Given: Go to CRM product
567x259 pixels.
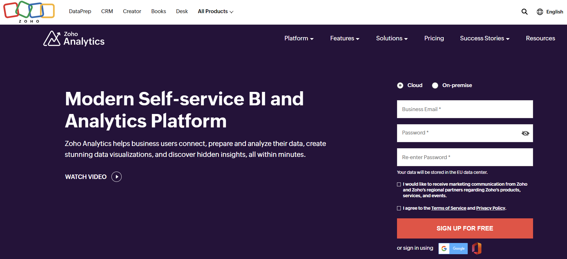Looking at the screenshot, I should pos(107,12).
